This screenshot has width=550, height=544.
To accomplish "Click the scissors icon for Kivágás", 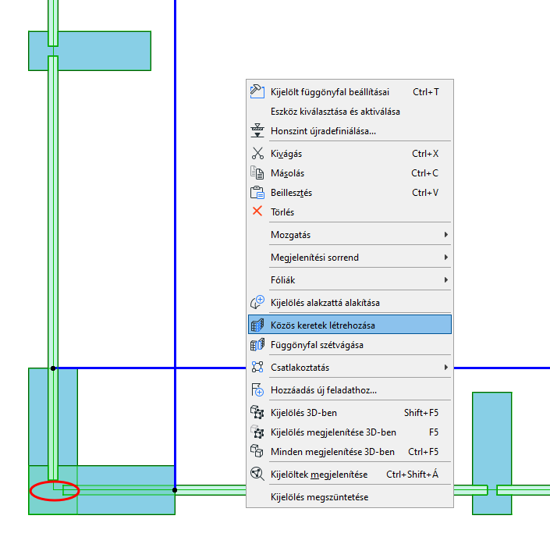I will (x=257, y=154).
